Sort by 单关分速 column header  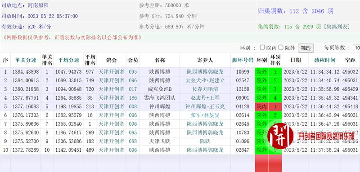tap(26, 60)
